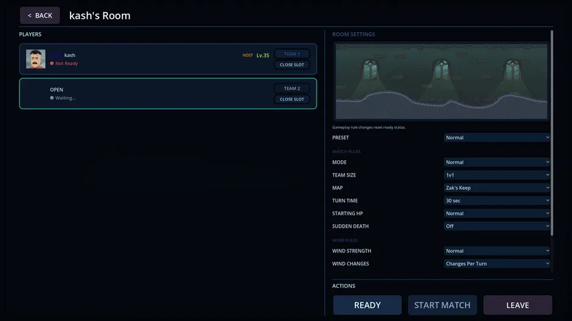The image size is (572, 321).
Task: Click the ROOM SETTINGS heading
Action: (x=354, y=34)
